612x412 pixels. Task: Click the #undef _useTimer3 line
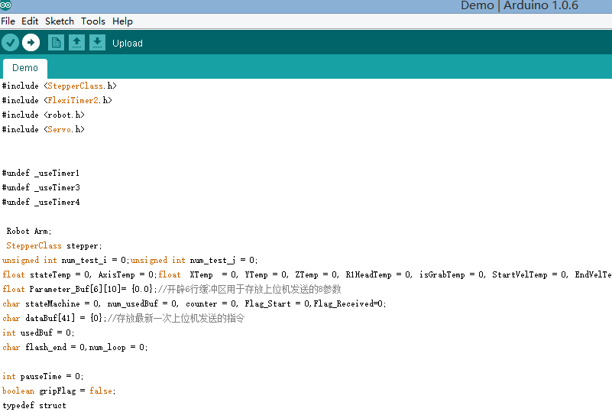point(40,187)
